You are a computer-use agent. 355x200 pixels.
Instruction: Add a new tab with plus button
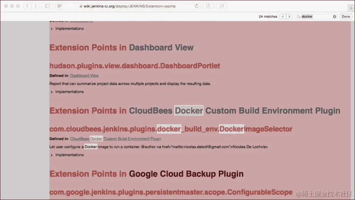(x=351, y=8)
